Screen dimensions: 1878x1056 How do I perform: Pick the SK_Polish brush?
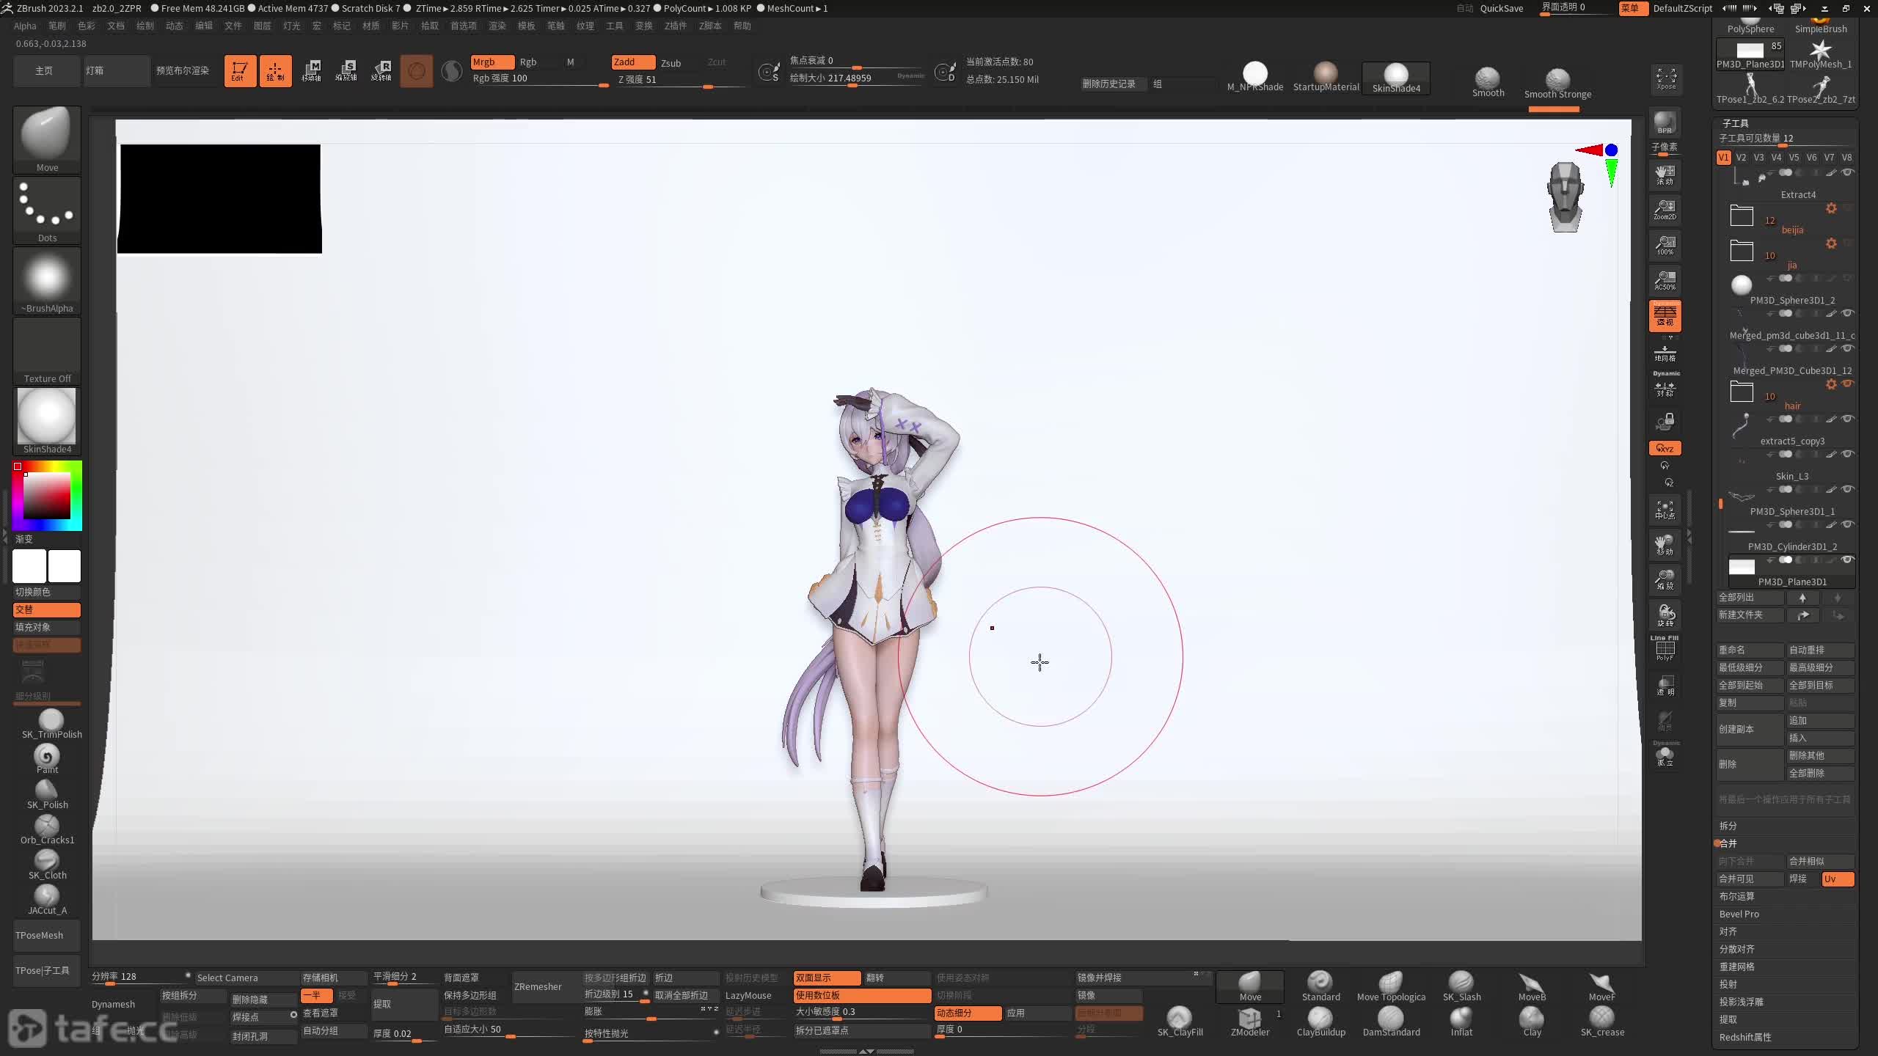coord(47,794)
